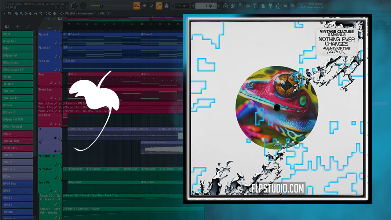This screenshot has width=391, height=220.
Task: Mute the Open Hat track
Action: pos(60,191)
